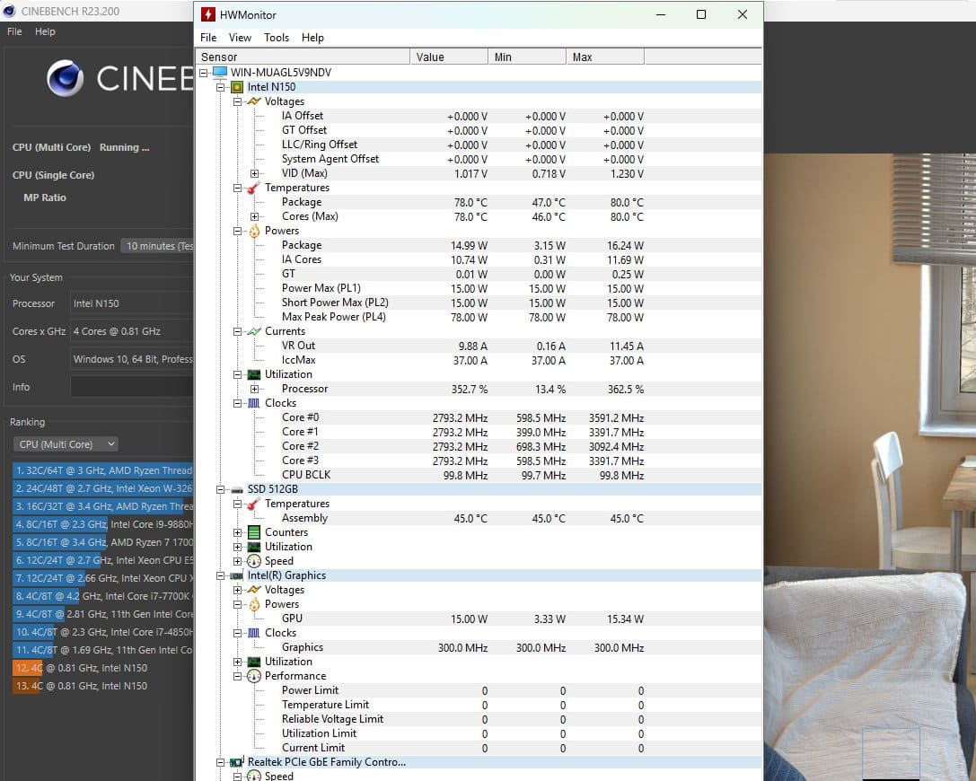Collapse the Intel N150 Clocks node
The width and height of the screenshot is (976, 781).
coord(237,403)
